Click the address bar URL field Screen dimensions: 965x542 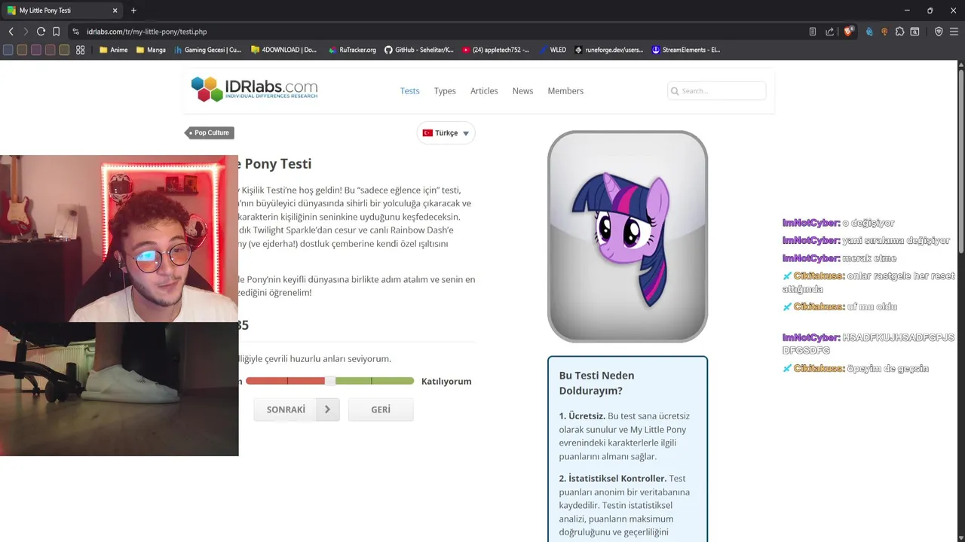pyautogui.click(x=437, y=32)
